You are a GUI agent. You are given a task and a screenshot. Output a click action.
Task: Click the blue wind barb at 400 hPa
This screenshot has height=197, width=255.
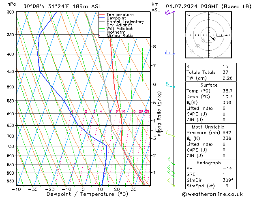coord(170,53)
